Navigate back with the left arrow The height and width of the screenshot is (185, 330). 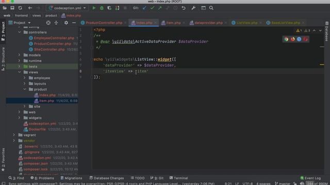pyautogui.click(x=30, y=8)
